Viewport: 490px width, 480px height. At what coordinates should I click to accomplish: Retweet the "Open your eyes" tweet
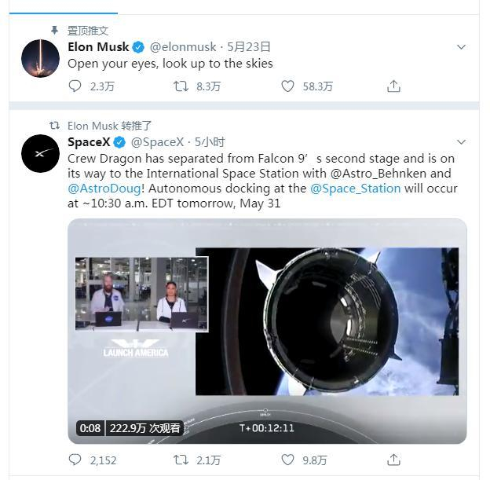[x=181, y=86]
